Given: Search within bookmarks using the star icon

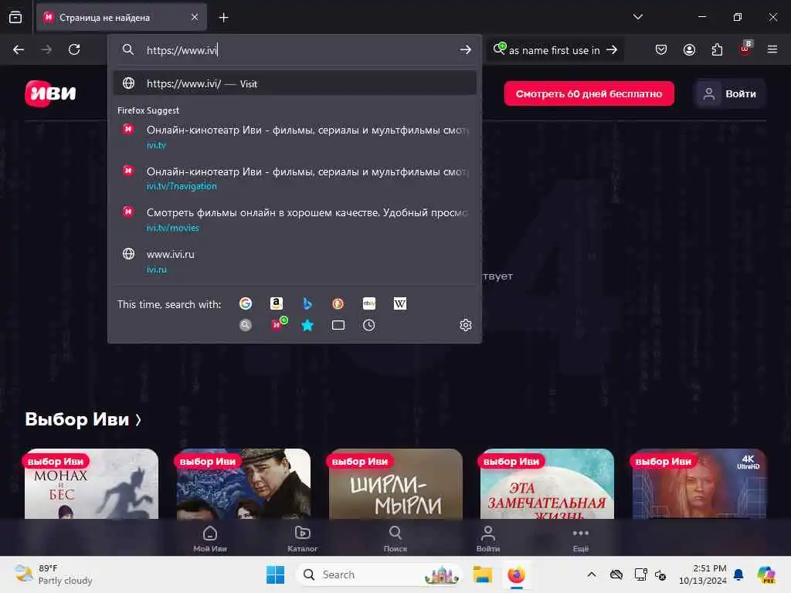Looking at the screenshot, I should 307,325.
